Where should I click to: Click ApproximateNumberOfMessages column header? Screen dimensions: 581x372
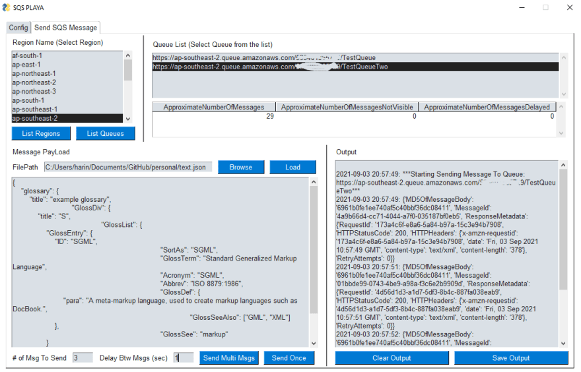pos(214,107)
